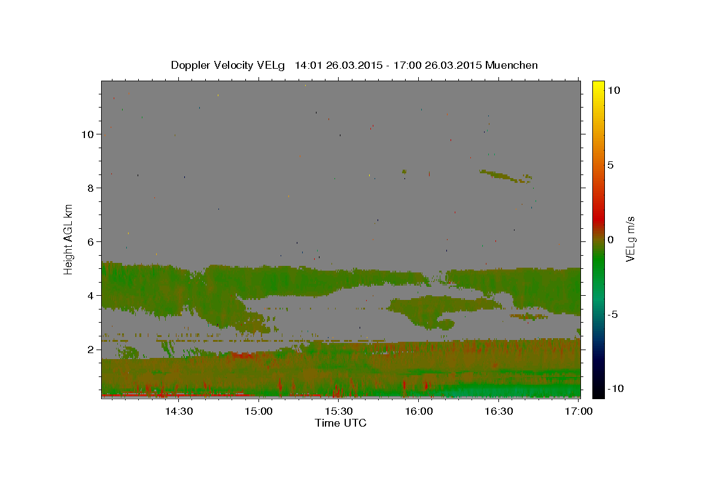
Task: Click the colorbar value 5 label
Action: [x=610, y=165]
